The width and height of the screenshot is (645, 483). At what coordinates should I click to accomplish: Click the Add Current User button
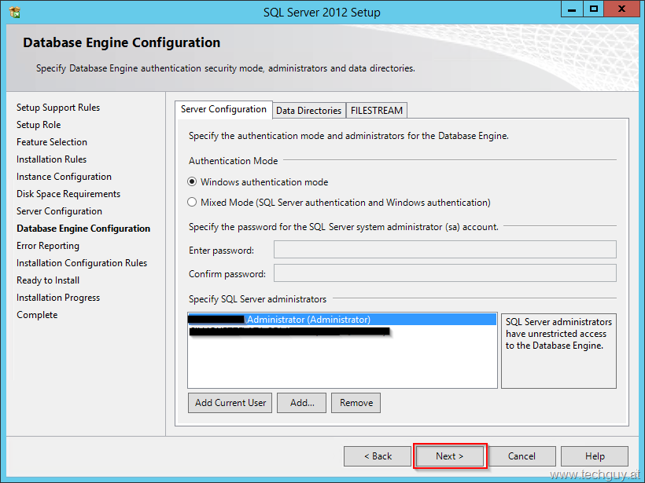230,403
